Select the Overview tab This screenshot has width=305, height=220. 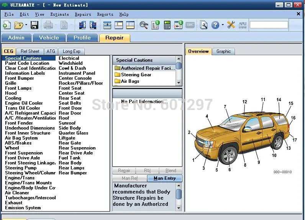click(x=198, y=51)
